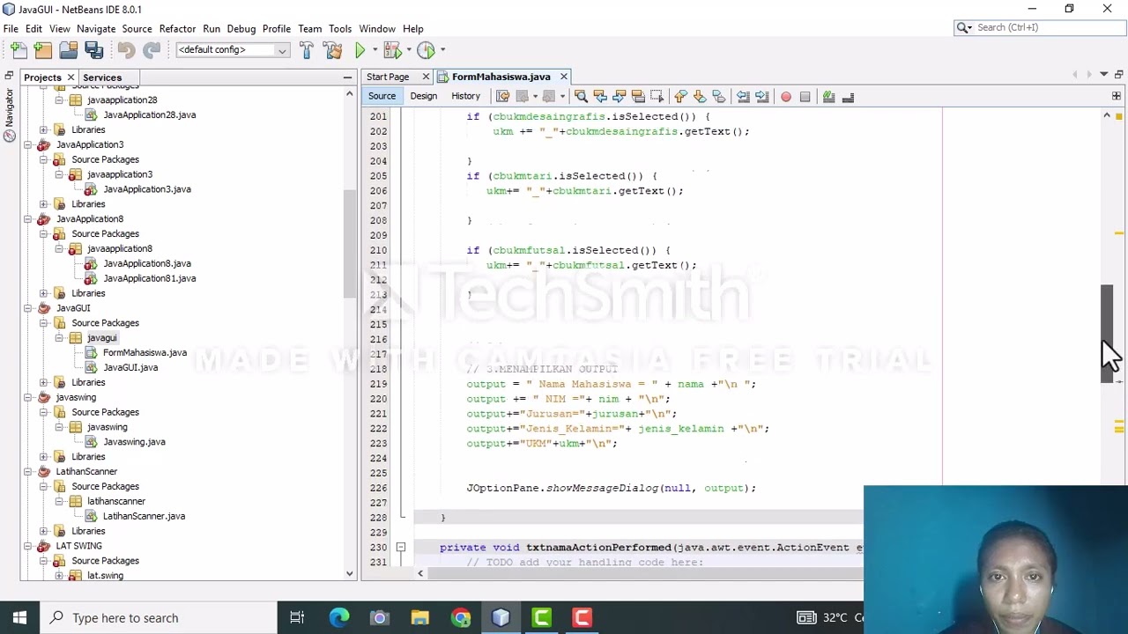The image size is (1128, 634).
Task: Open the Refactor menu
Action: tap(177, 28)
